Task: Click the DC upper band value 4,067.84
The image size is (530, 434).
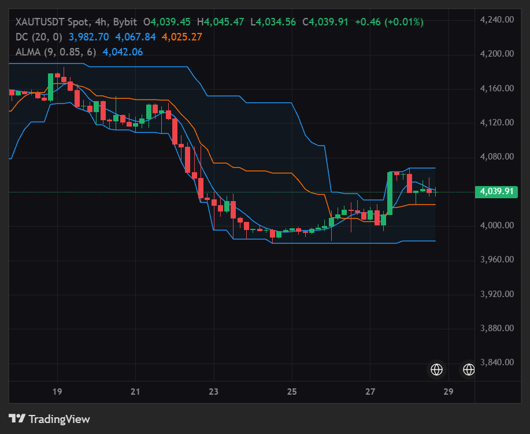Action: point(136,37)
